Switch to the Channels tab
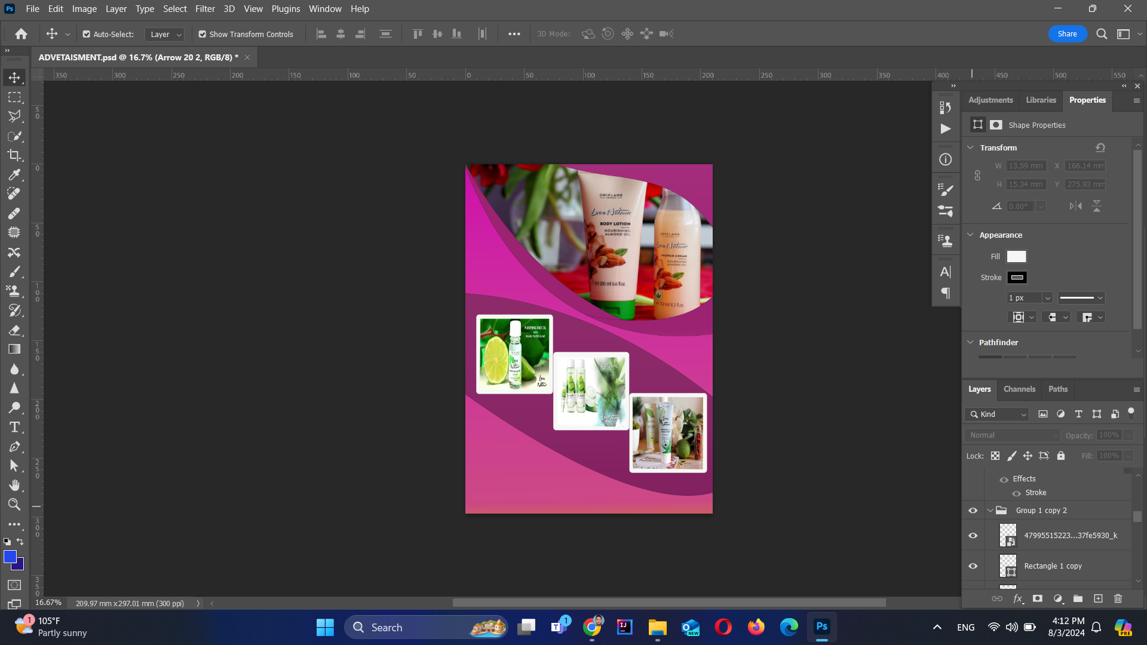 tap(1019, 389)
